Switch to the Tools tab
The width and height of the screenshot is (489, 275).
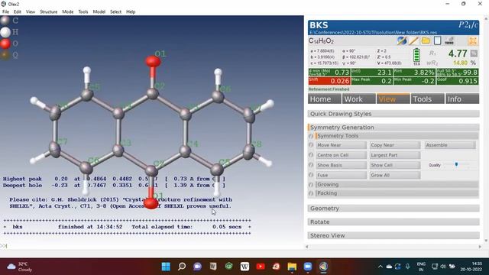428,99
